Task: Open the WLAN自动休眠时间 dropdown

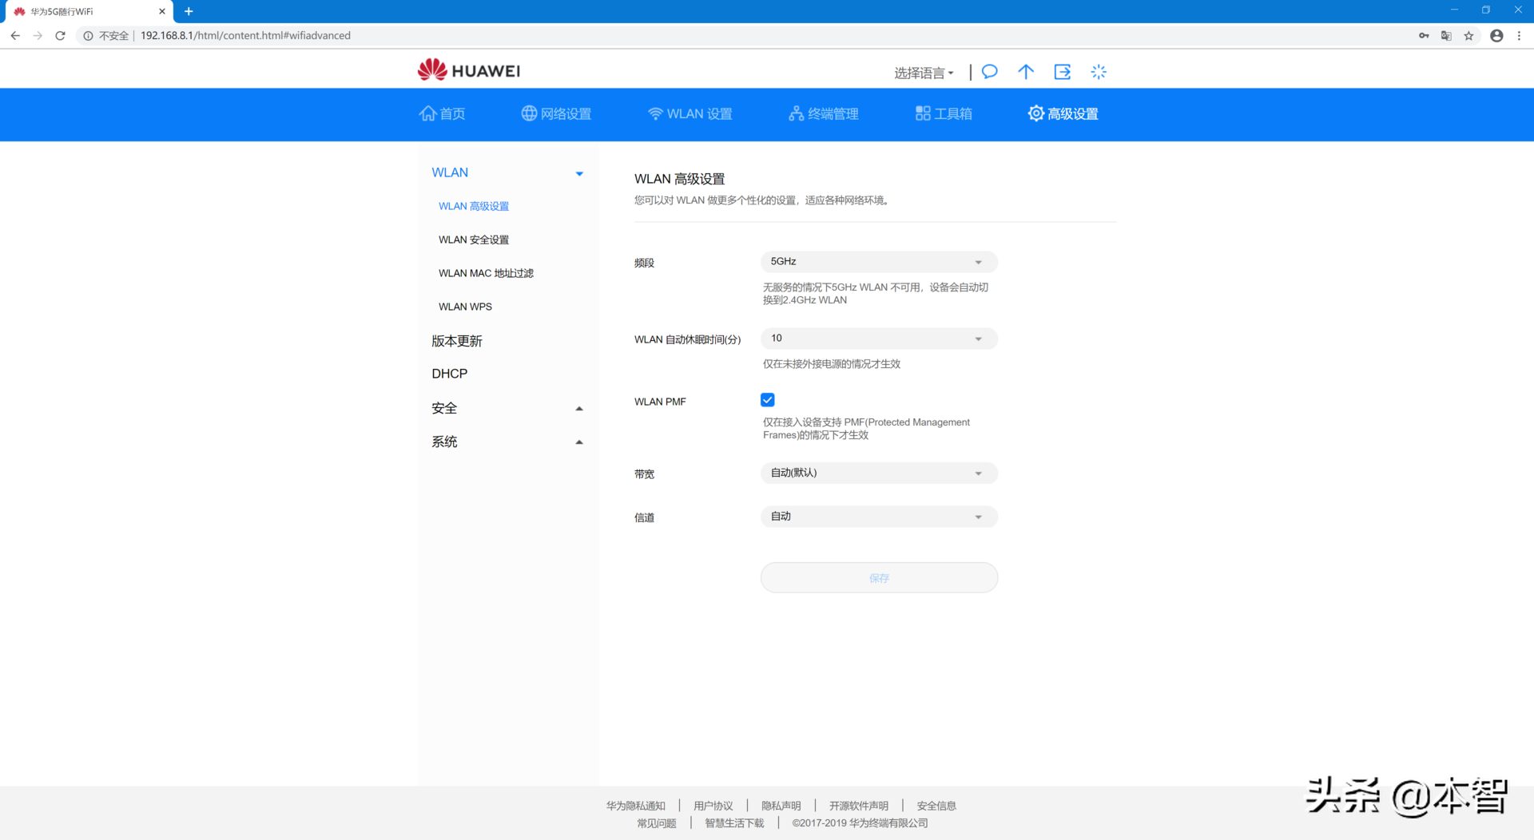Action: 878,339
